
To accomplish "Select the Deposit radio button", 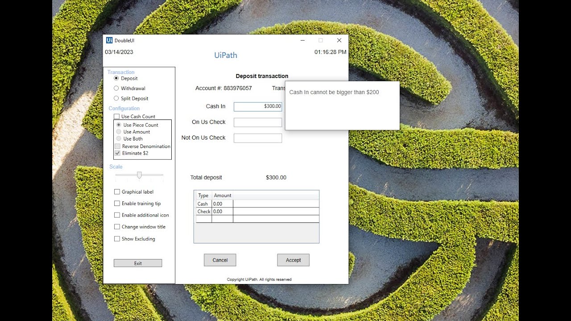I will click(x=116, y=78).
